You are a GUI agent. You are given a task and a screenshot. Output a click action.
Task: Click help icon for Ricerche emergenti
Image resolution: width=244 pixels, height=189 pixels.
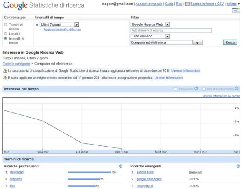(x=238, y=166)
